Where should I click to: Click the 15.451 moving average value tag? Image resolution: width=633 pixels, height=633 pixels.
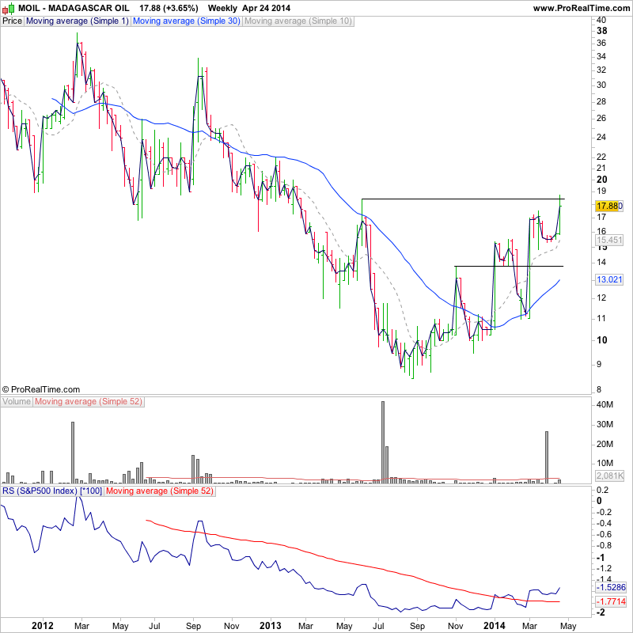coord(609,240)
